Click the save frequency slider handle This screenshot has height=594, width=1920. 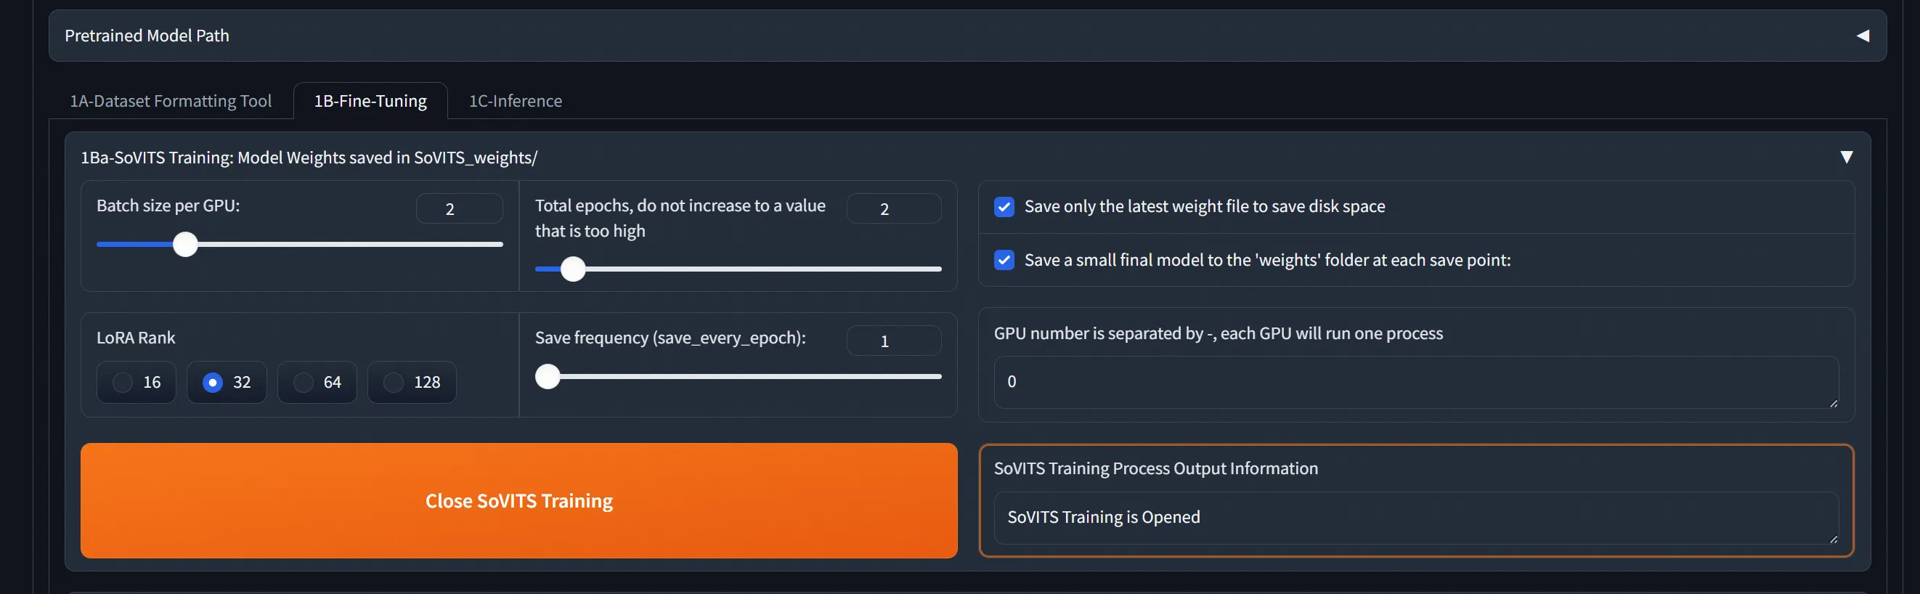click(x=548, y=376)
